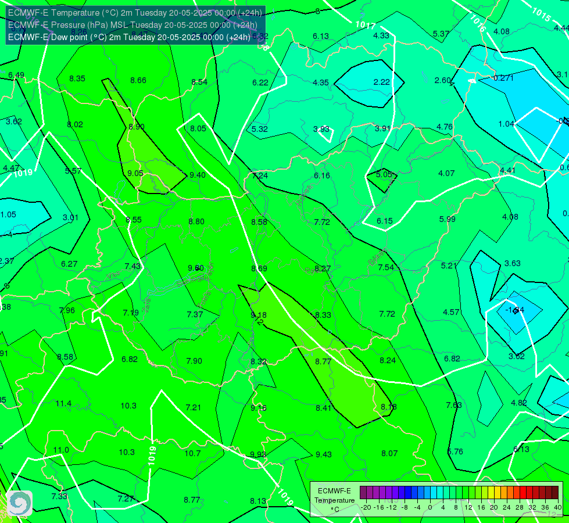Click the 8.54 value on the map

pos(199,82)
